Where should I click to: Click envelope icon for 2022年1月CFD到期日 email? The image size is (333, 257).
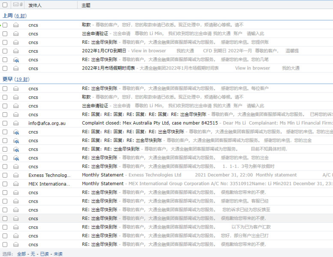[x=16, y=51]
